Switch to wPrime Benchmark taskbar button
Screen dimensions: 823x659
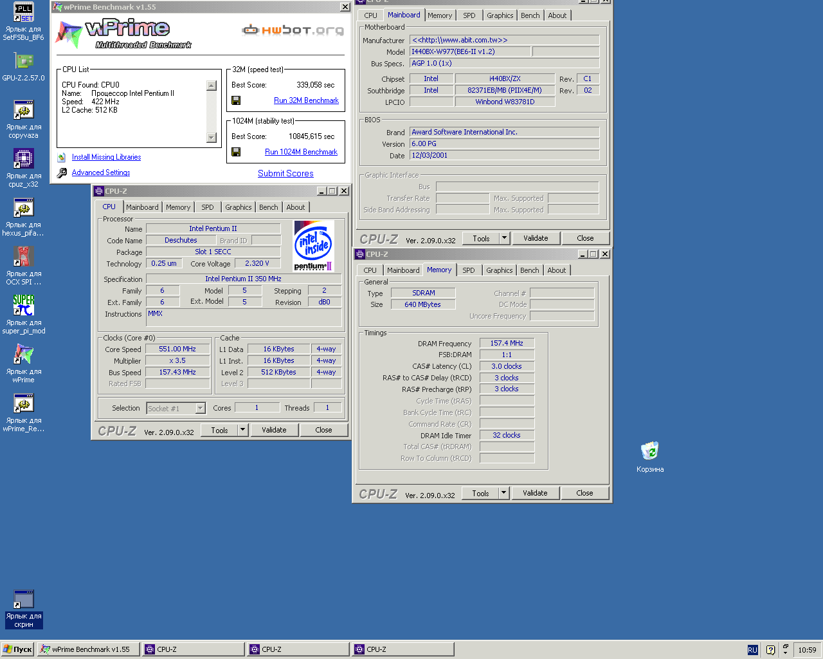(x=89, y=649)
